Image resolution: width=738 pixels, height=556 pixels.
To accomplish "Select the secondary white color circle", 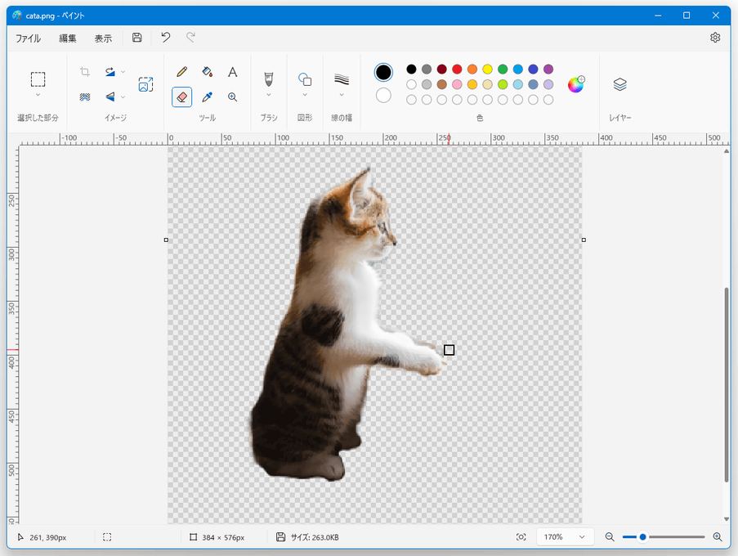I will (383, 96).
